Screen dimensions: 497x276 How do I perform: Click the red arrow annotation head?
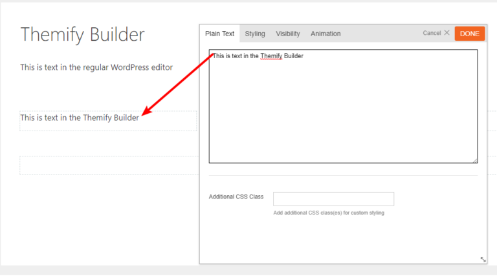point(146,111)
